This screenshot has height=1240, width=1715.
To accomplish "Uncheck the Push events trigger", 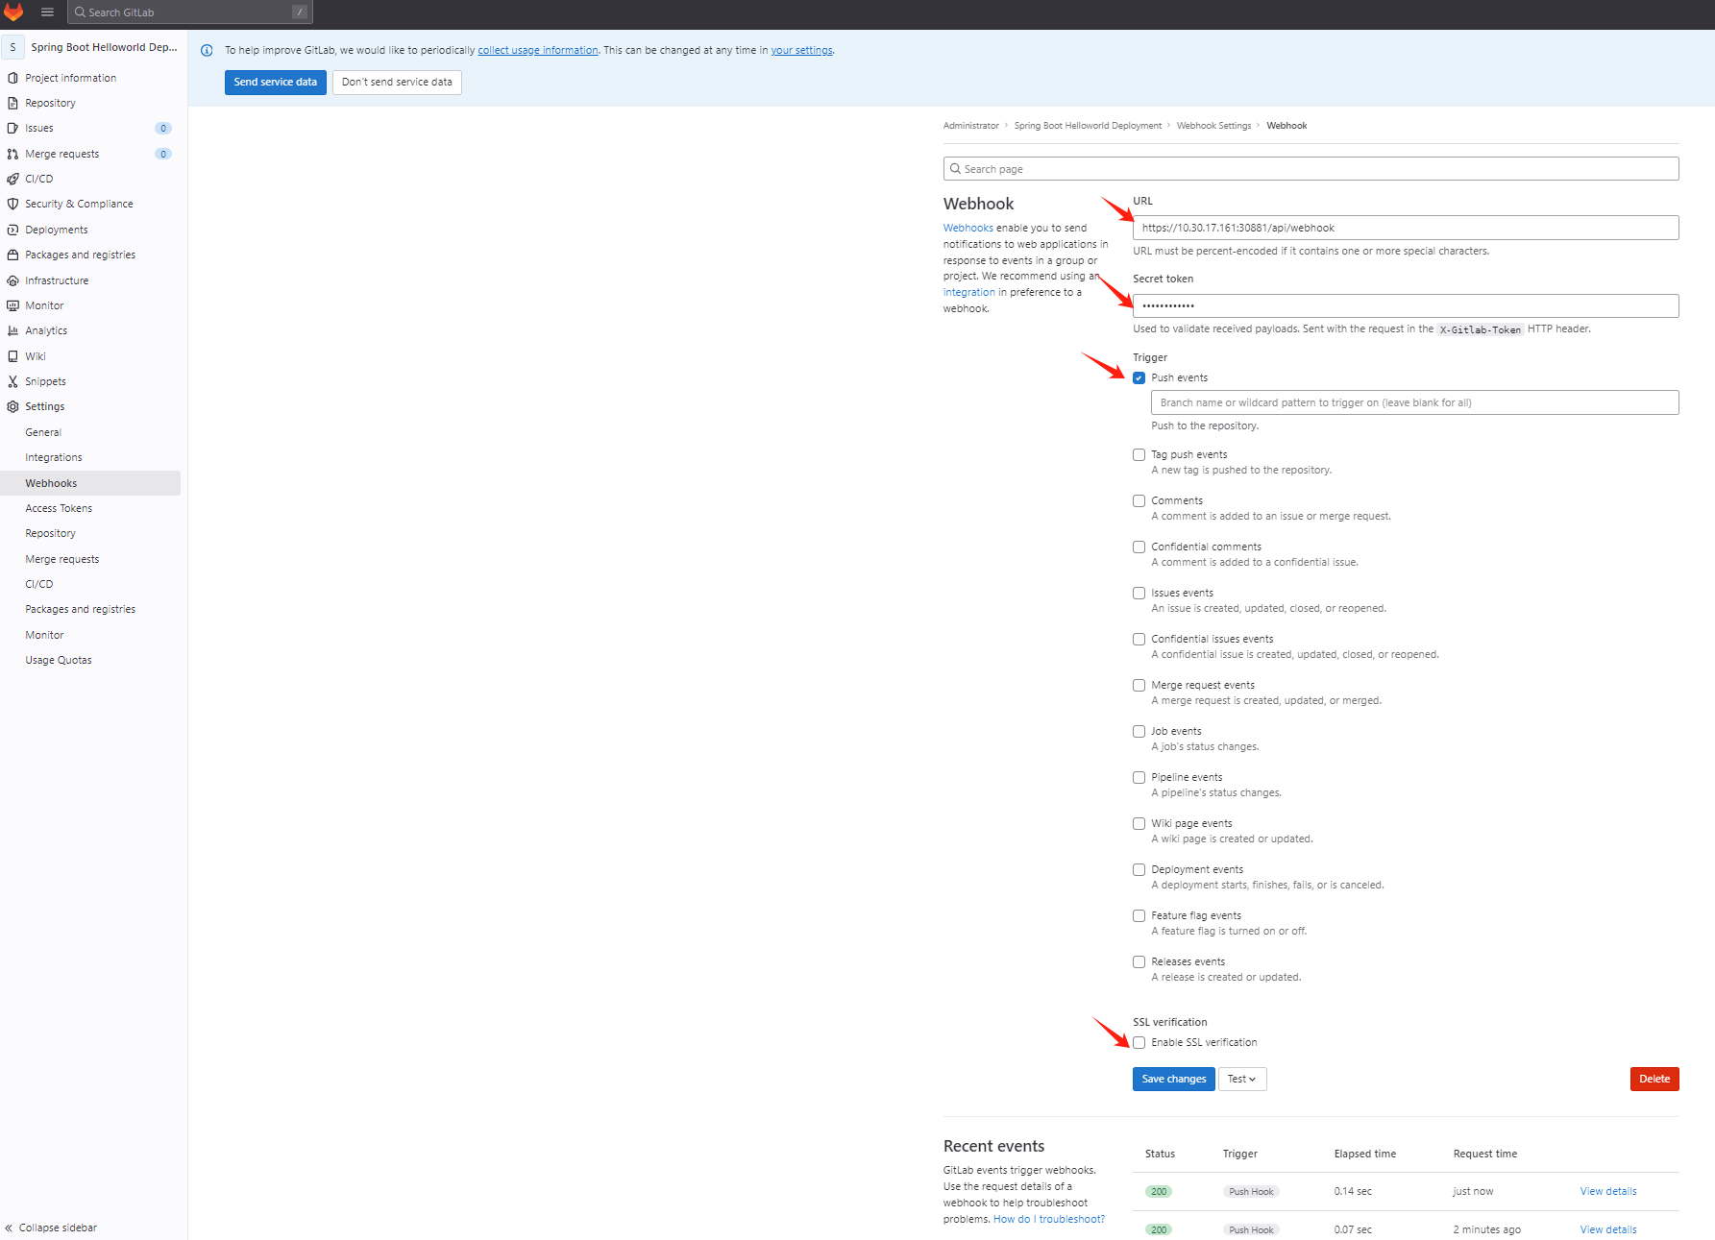I will coord(1139,377).
